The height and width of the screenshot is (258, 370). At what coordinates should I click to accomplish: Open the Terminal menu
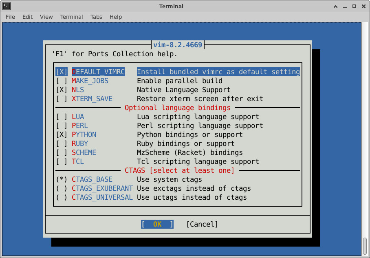click(x=71, y=17)
